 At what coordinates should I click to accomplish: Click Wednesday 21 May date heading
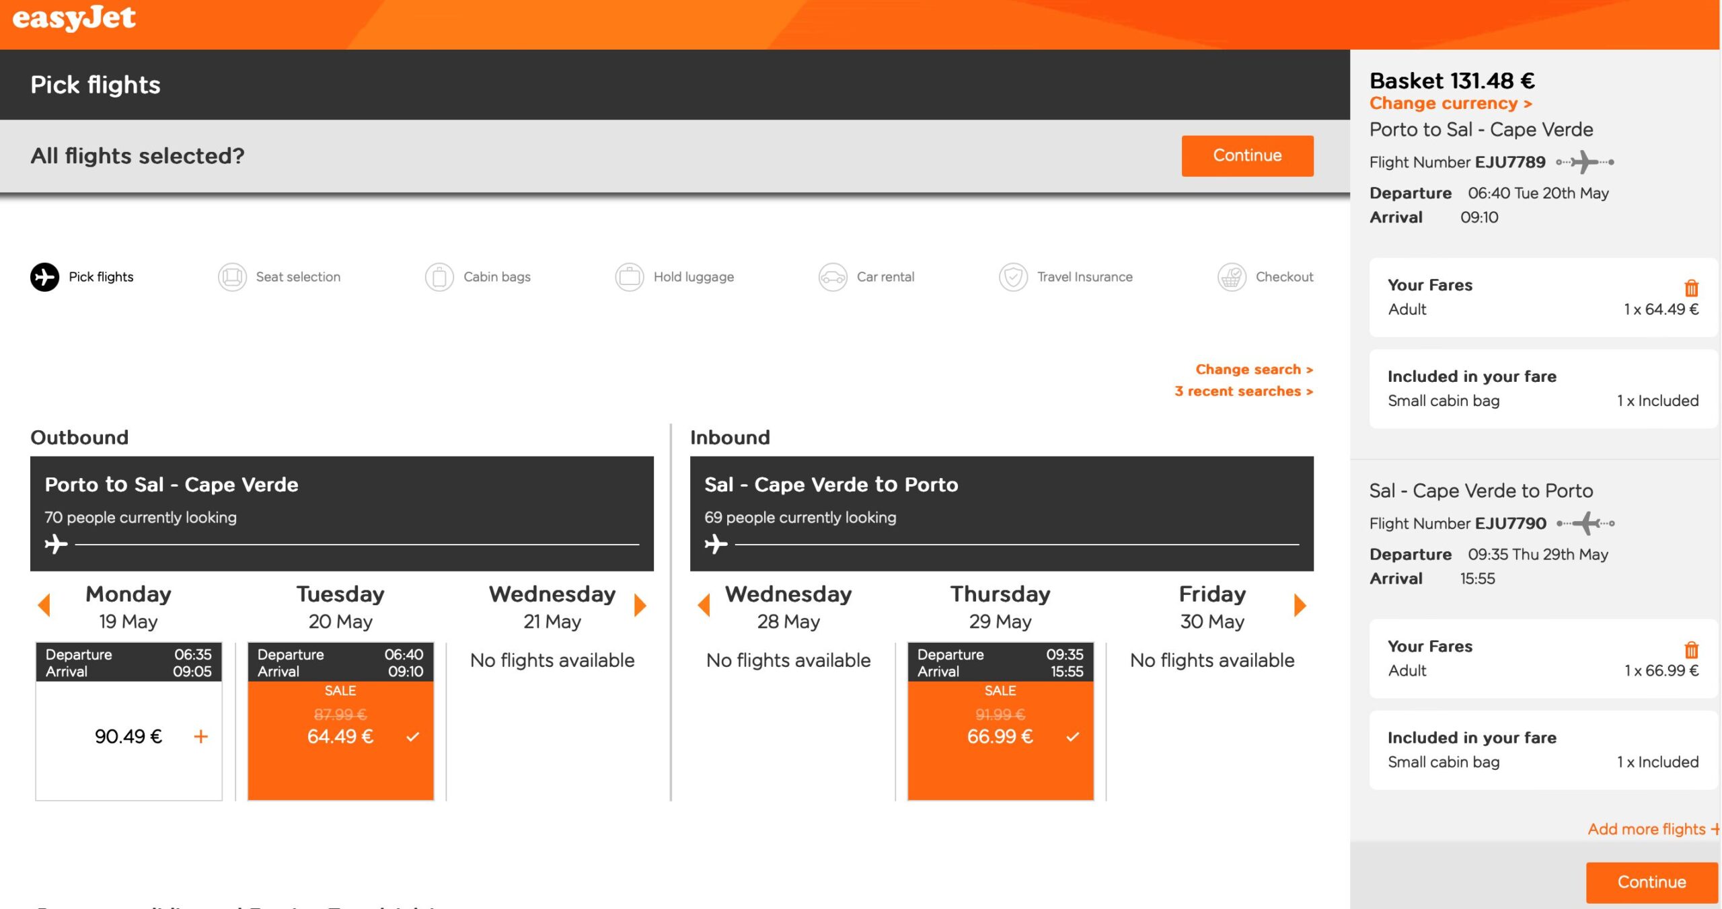552,607
